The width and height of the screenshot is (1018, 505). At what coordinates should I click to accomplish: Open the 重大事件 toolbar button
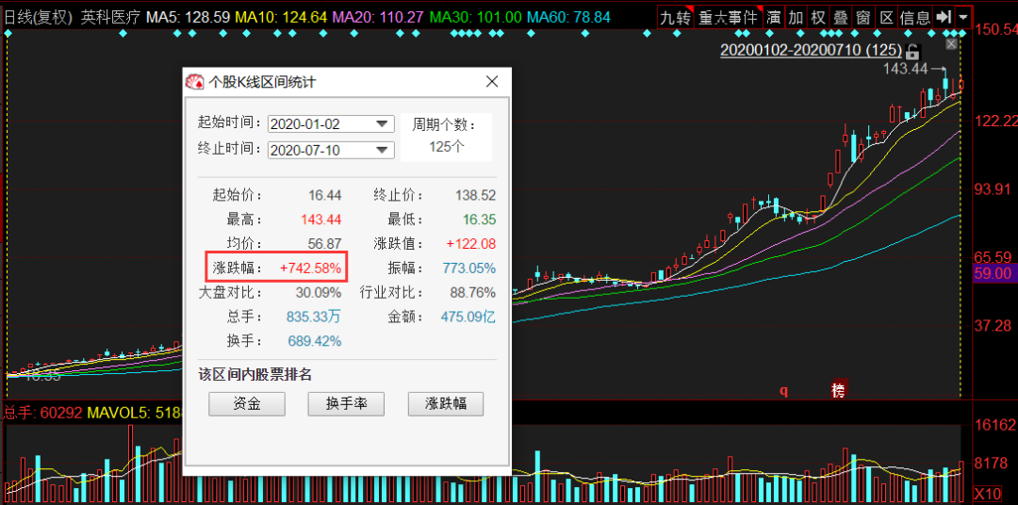point(729,18)
